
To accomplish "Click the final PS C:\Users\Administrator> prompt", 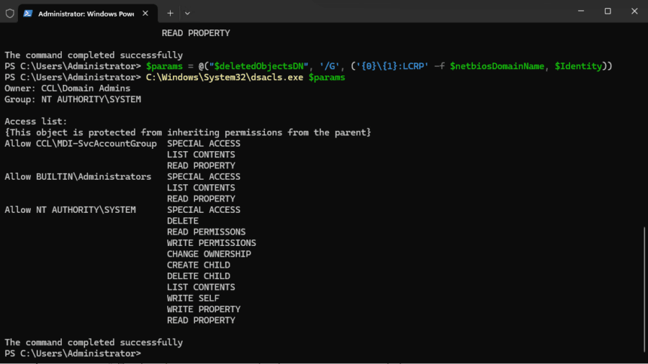I will tap(73, 354).
